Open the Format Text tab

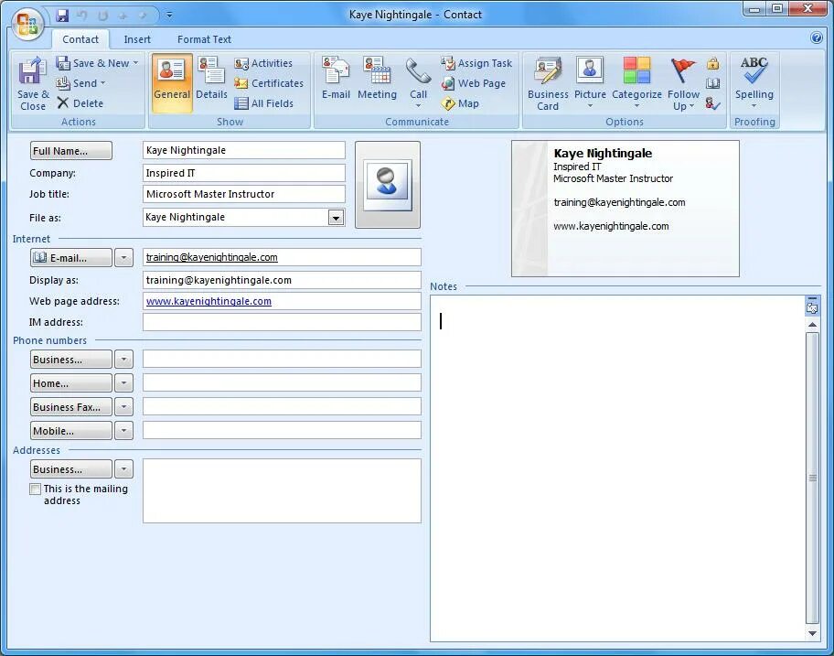(204, 39)
